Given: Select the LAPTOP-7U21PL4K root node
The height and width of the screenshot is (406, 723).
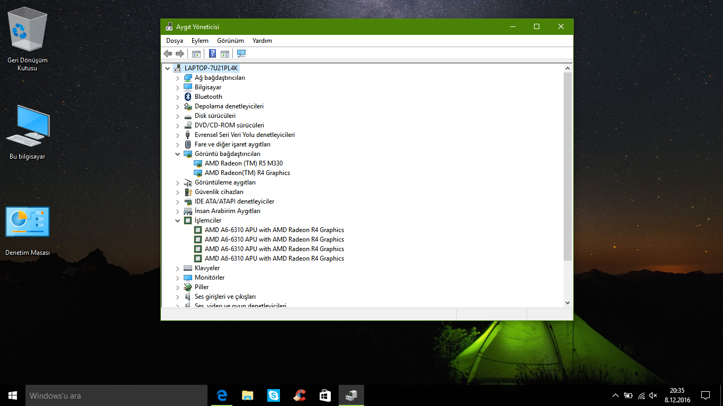Looking at the screenshot, I should pos(212,68).
